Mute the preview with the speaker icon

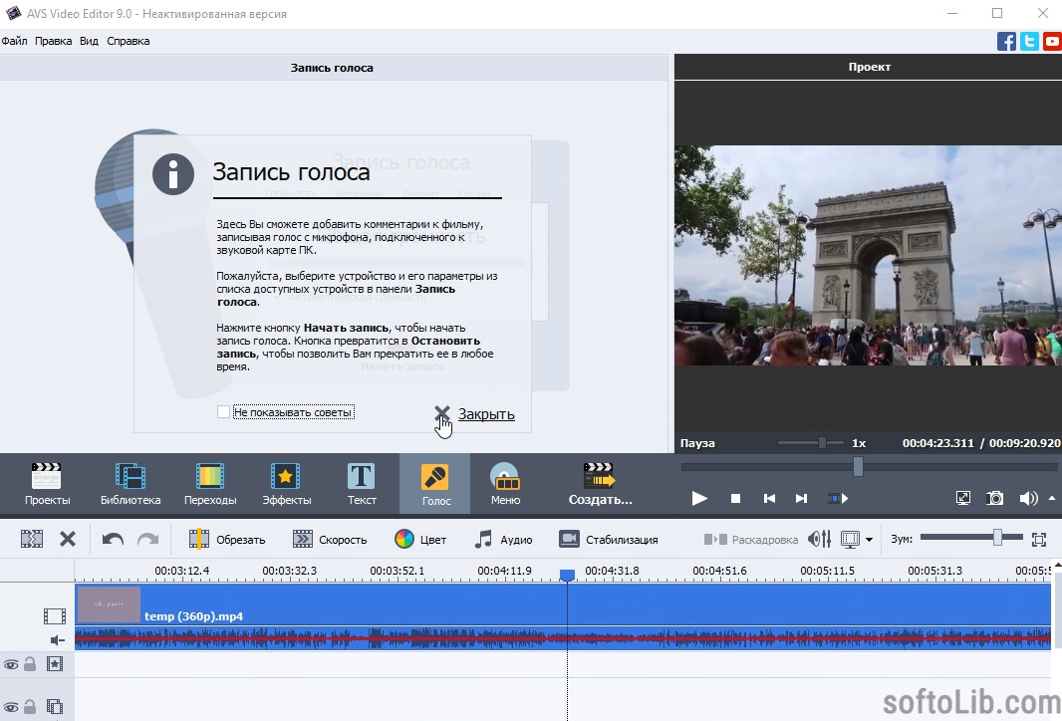click(x=1028, y=499)
